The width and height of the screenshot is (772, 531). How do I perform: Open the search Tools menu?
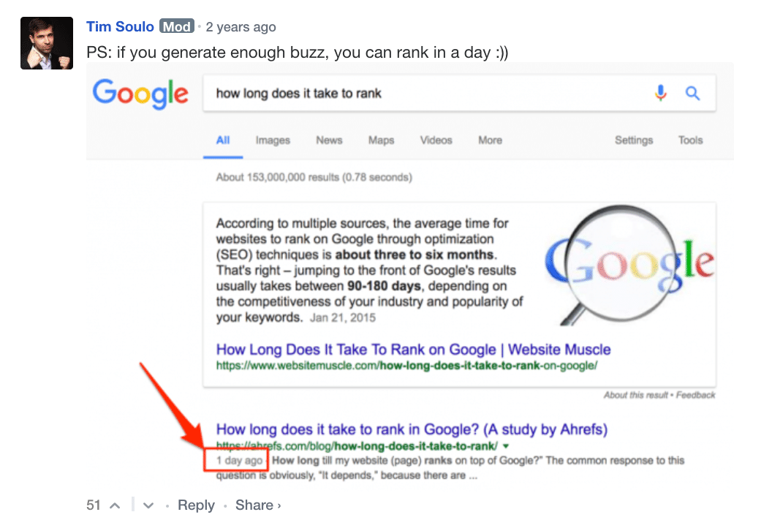tap(689, 140)
